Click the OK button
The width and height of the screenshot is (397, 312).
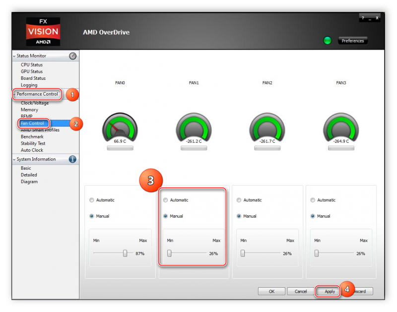[271, 291]
